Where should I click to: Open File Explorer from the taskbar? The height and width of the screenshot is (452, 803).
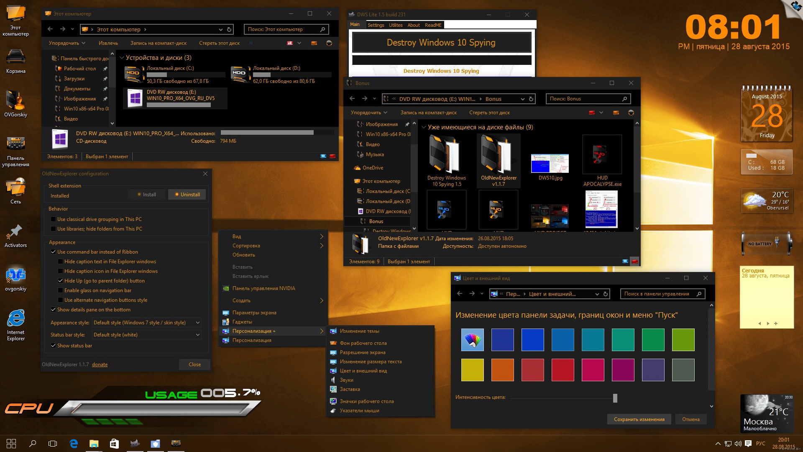pyautogui.click(x=94, y=444)
